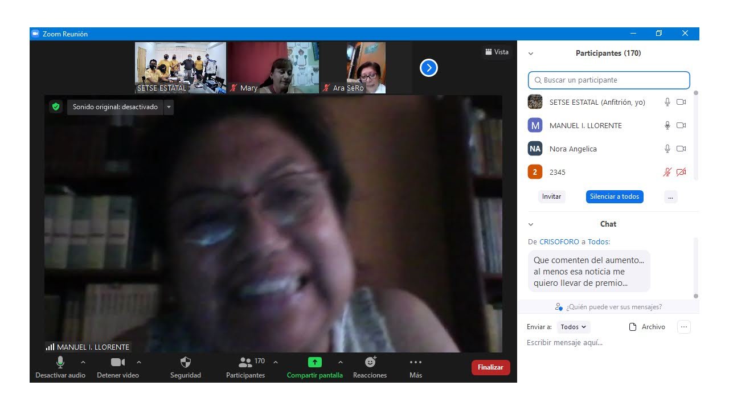Collapse the Participantes (170) panel chevron

pyautogui.click(x=531, y=54)
